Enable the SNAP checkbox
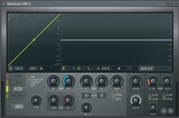Viewport: 179px width, 118px height. point(41,69)
